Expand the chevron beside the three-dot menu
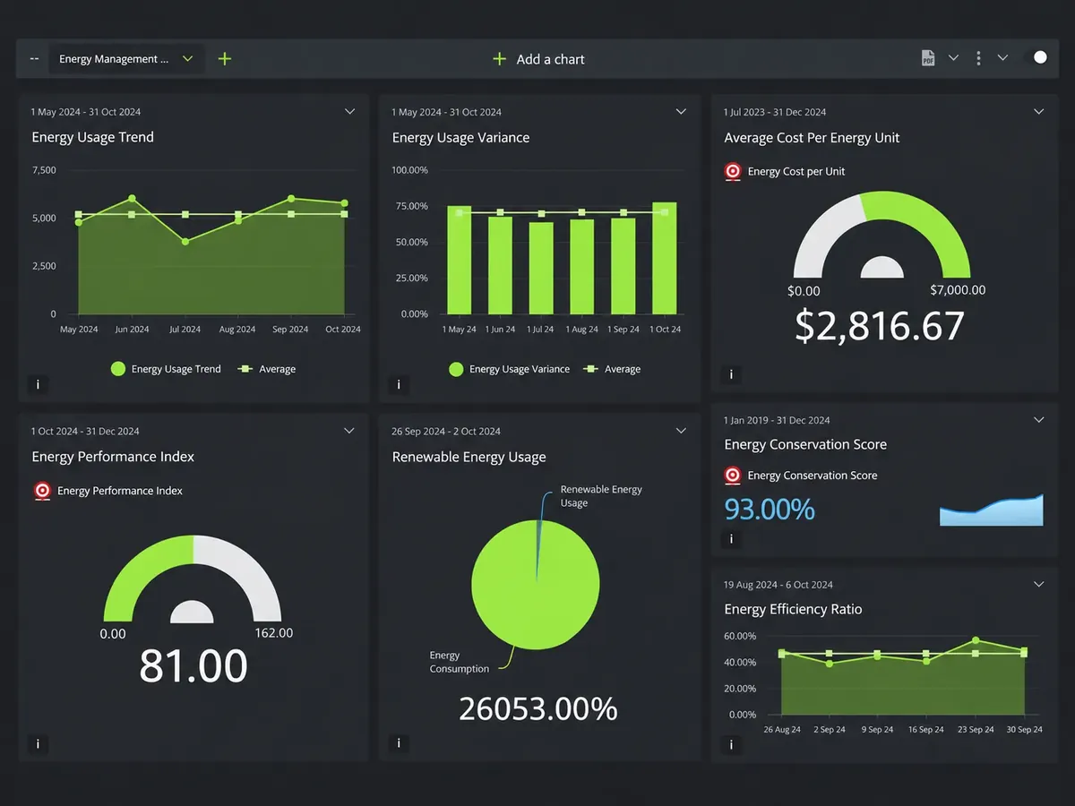This screenshot has width=1075, height=806. click(1002, 58)
